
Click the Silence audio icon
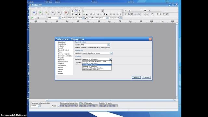click(x=139, y=14)
